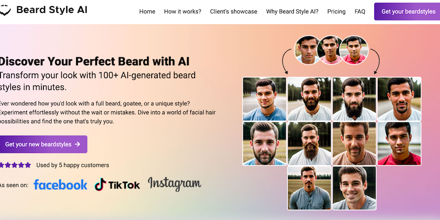
Task: Click the five-star rating icons
Action: point(15,165)
